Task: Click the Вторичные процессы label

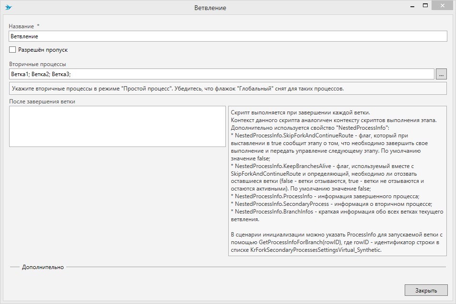Action: pyautogui.click(x=37, y=64)
